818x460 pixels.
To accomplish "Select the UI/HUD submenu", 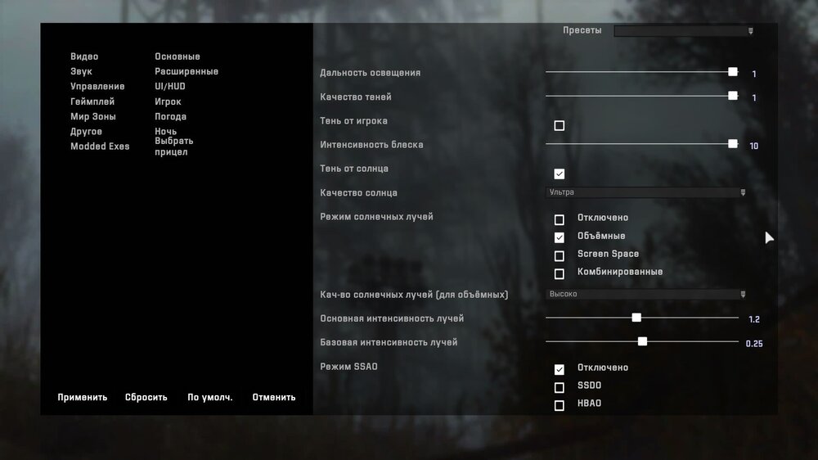I will click(170, 86).
